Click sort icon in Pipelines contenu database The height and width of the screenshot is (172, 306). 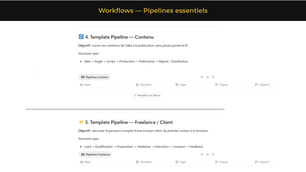coord(208,77)
